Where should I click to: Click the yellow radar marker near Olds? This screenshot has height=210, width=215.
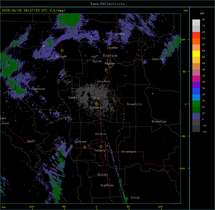pos(97,104)
